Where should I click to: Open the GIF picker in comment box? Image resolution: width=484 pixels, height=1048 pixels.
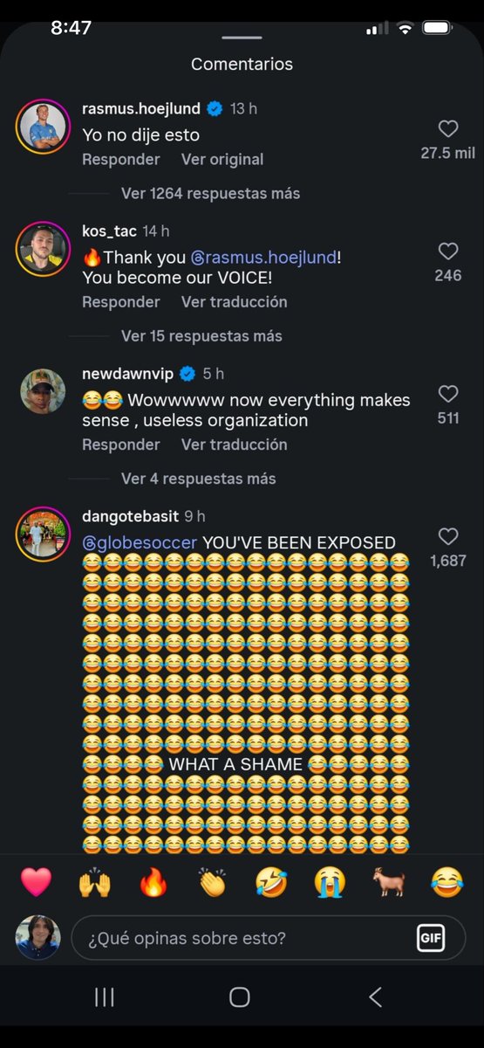[431, 938]
